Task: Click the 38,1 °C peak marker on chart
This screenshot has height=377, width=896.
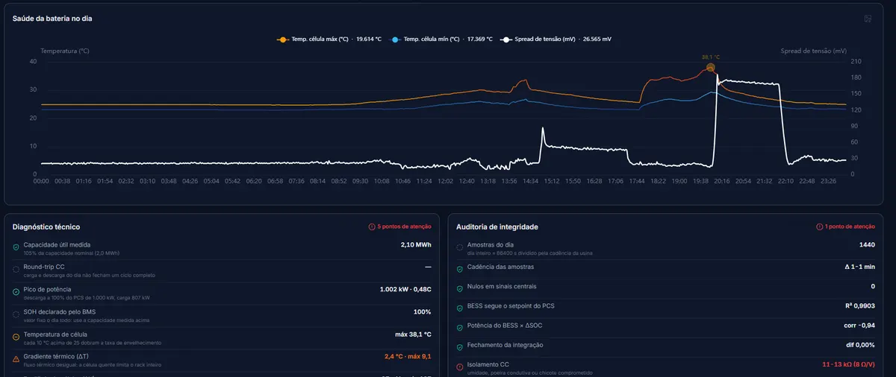Action: coord(710,68)
